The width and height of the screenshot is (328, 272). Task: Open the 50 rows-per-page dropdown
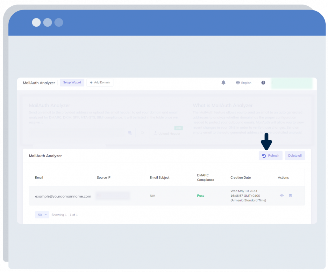[x=42, y=215]
